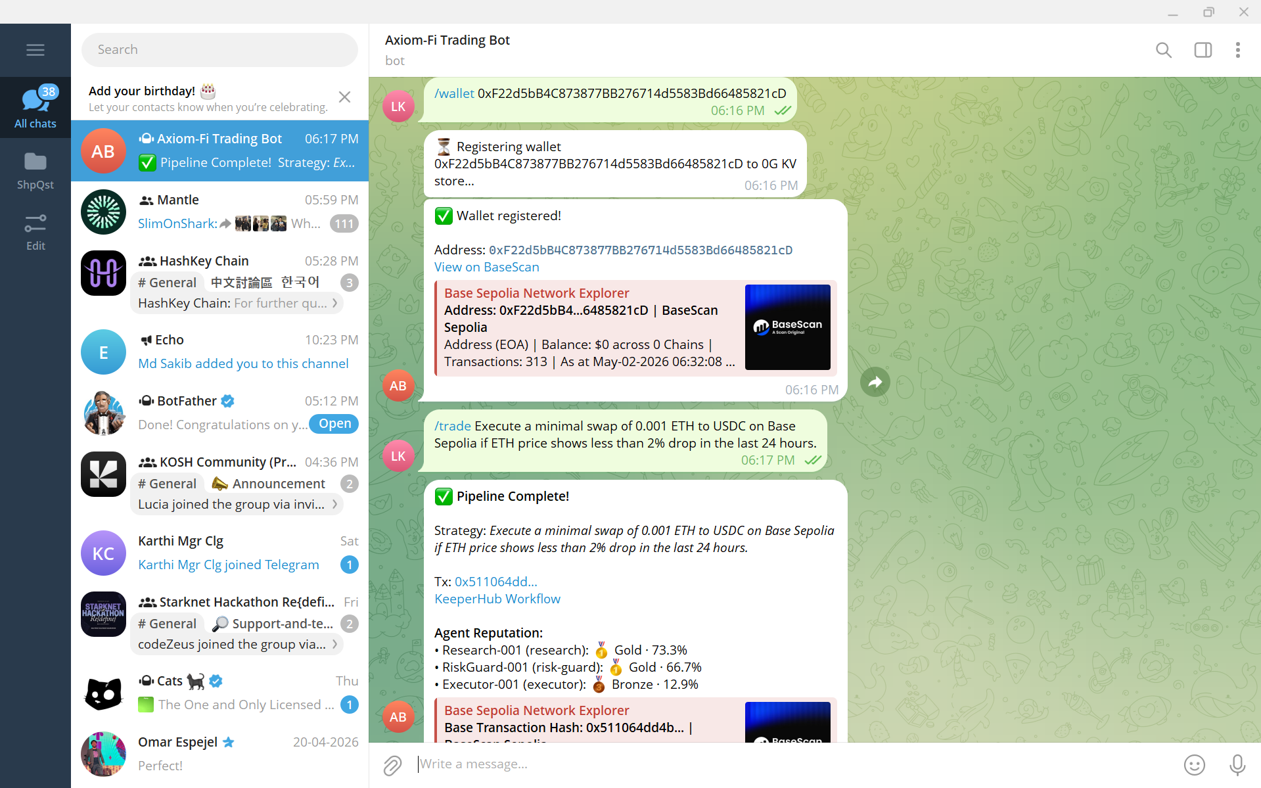This screenshot has width=1261, height=788.
Task: Open the View on BaseScan link
Action: pyautogui.click(x=487, y=267)
